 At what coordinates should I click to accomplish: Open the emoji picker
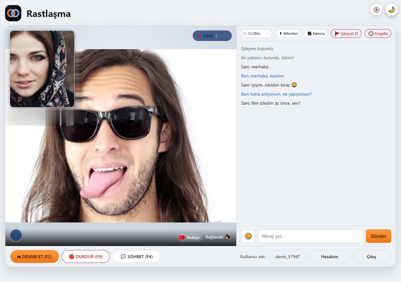[248, 236]
